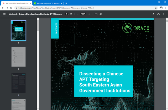The image size is (168, 110).
Task: Click the PDF document filename title
Action: (x=35, y=14)
